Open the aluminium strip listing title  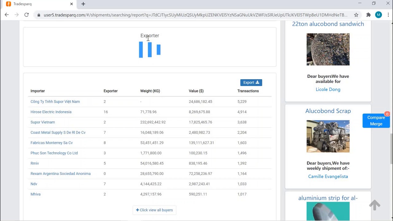pos(328,198)
